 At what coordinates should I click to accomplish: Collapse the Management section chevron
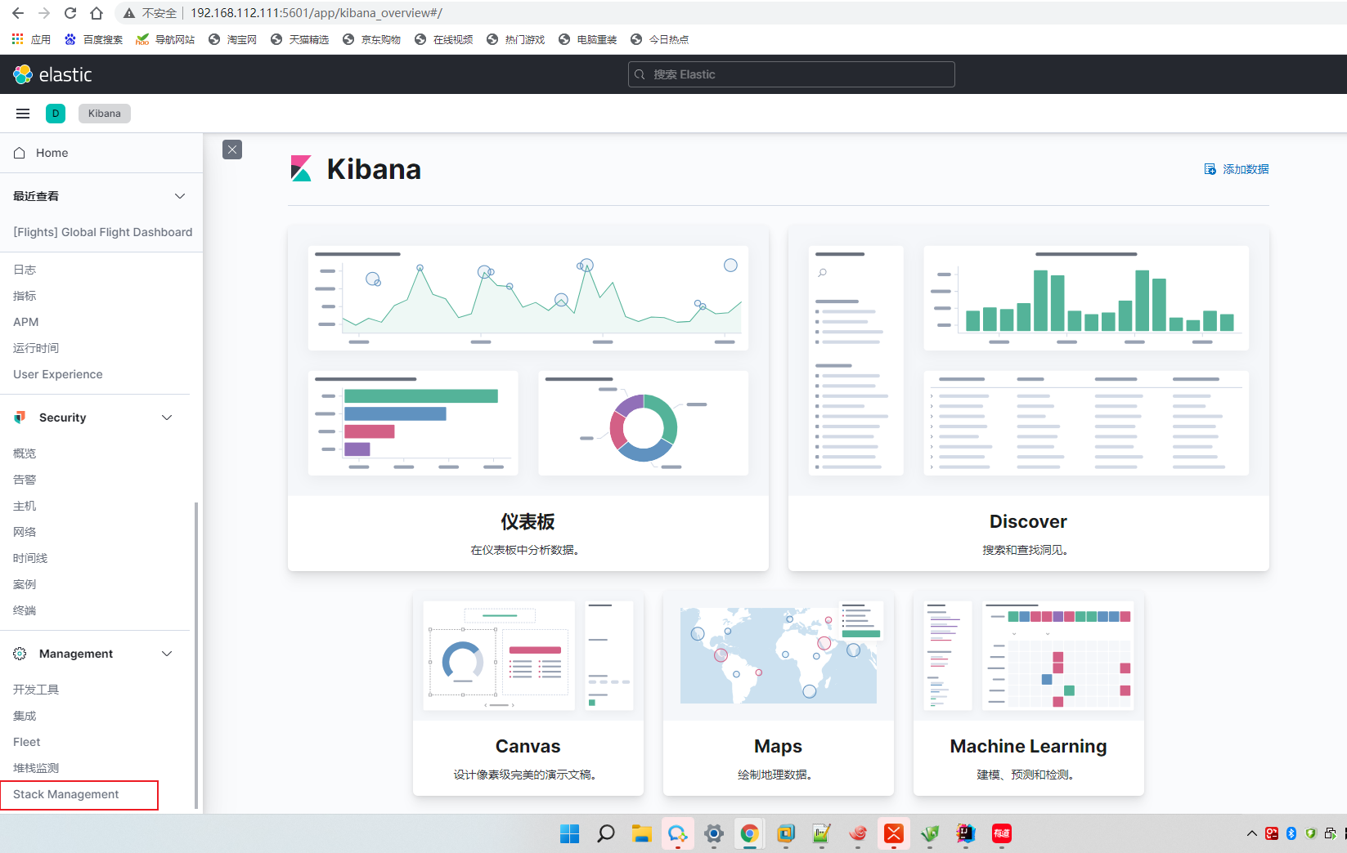pyautogui.click(x=167, y=654)
